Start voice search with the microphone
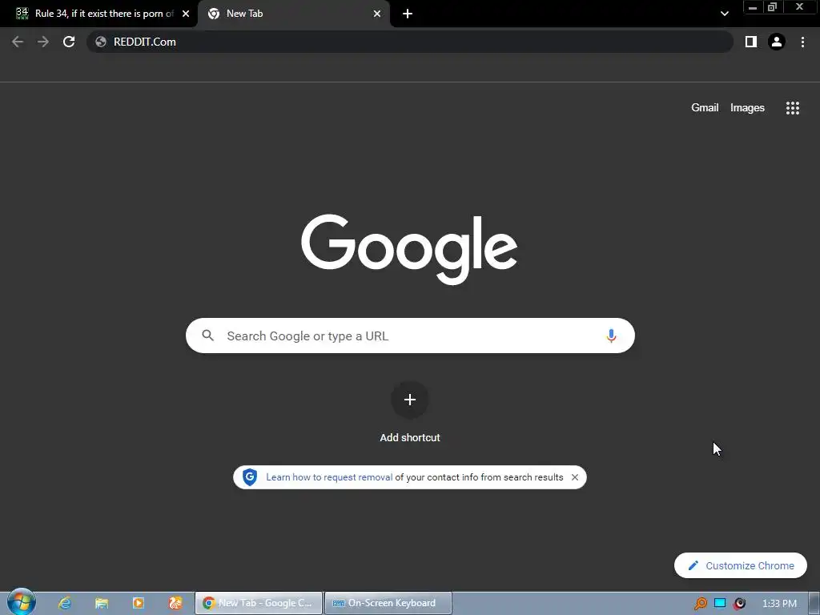Image resolution: width=820 pixels, height=615 pixels. [x=611, y=336]
